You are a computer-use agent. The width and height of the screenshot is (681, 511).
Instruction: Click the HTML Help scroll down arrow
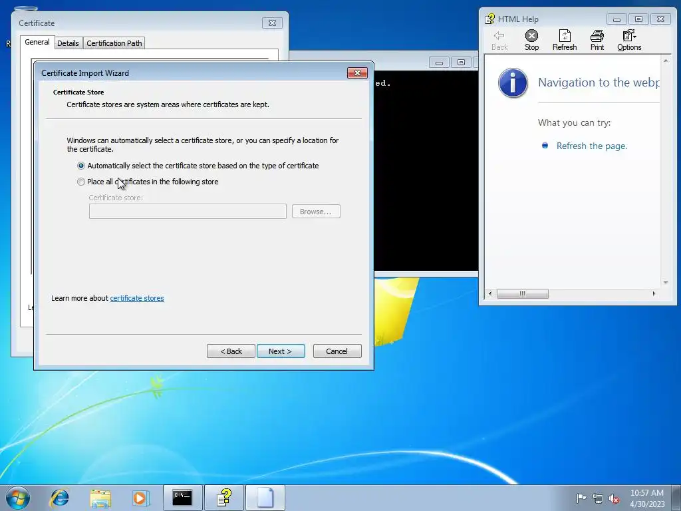(665, 282)
